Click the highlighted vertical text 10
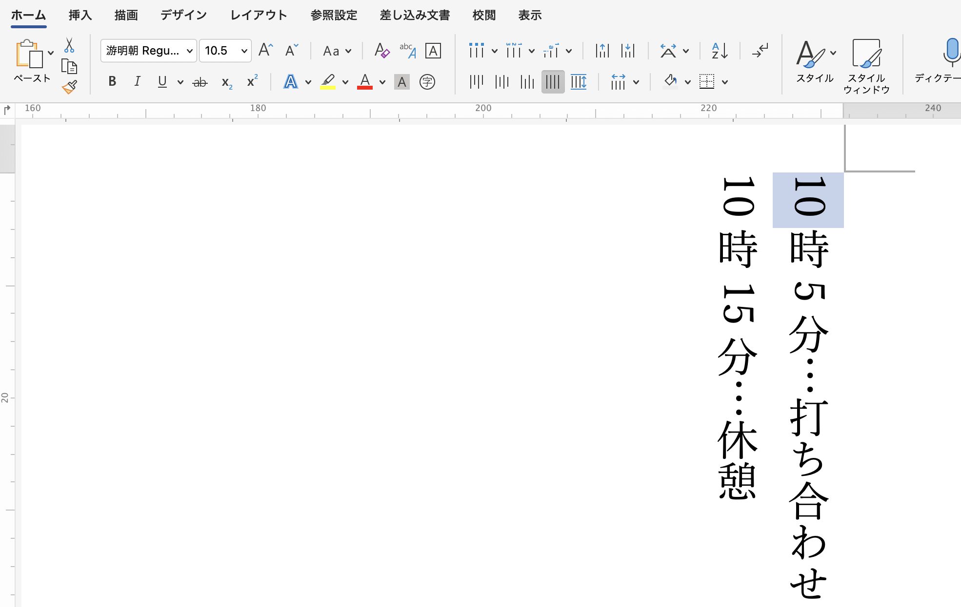This screenshot has height=607, width=961. 808,197
